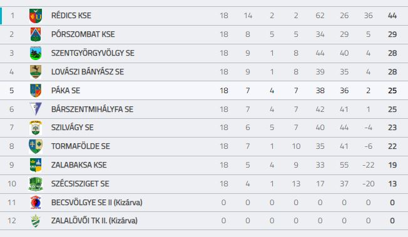Click the Zalabaksa KSE crest
The image size is (408, 237).
(x=36, y=165)
